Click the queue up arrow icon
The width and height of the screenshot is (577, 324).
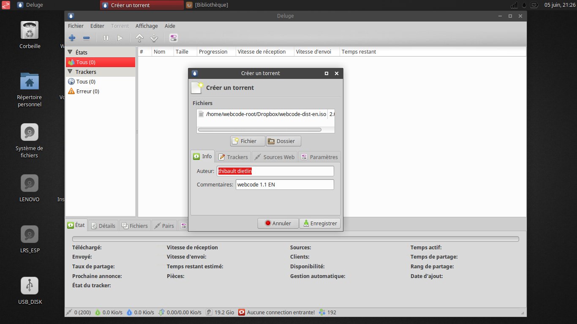coord(139,38)
